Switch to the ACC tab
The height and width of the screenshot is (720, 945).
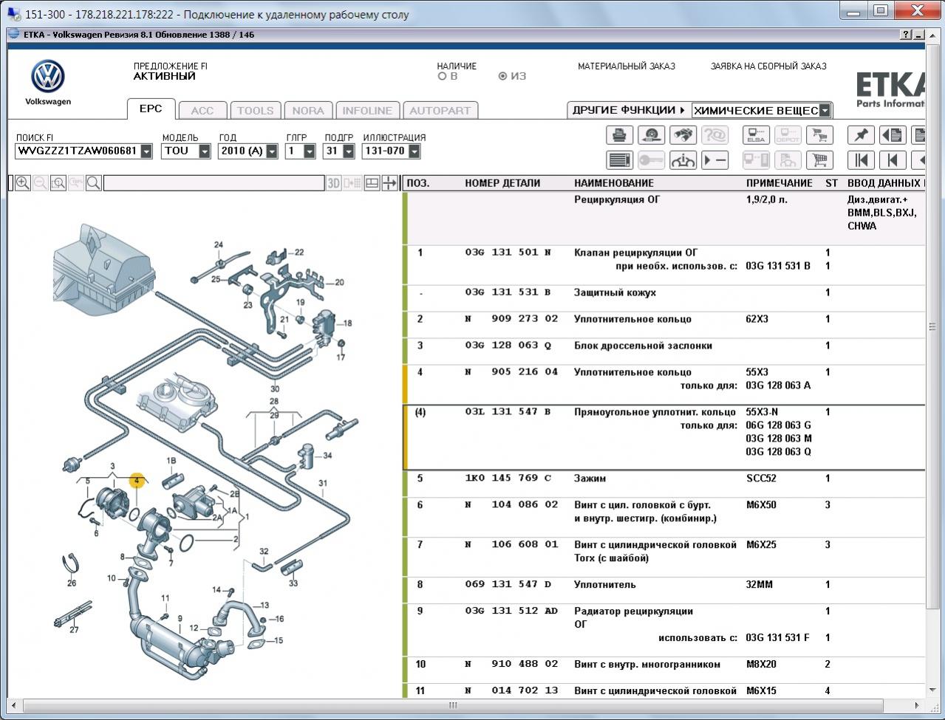(202, 111)
